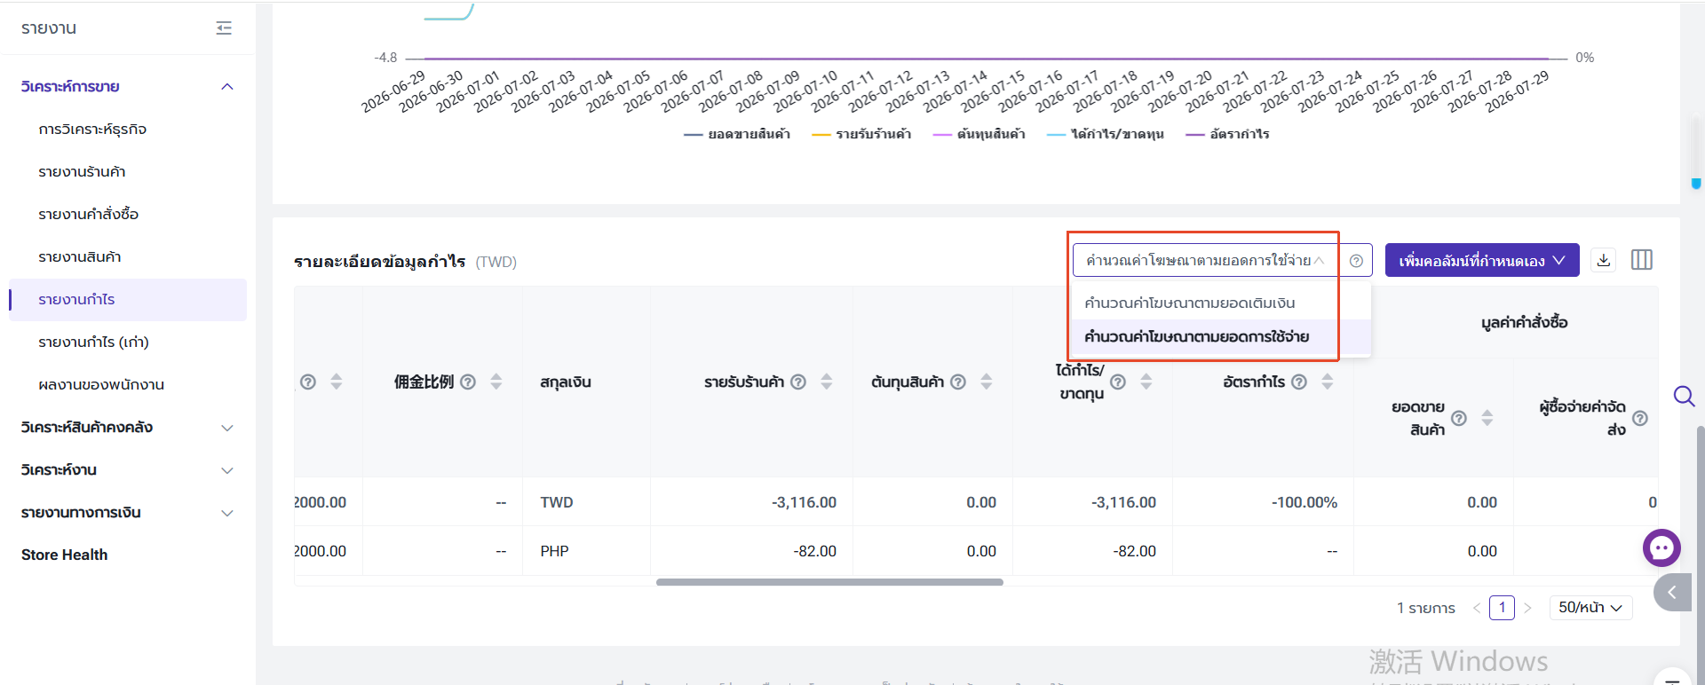
Task: Toggle รายรับร้านค้า legend series
Action: (x=861, y=134)
